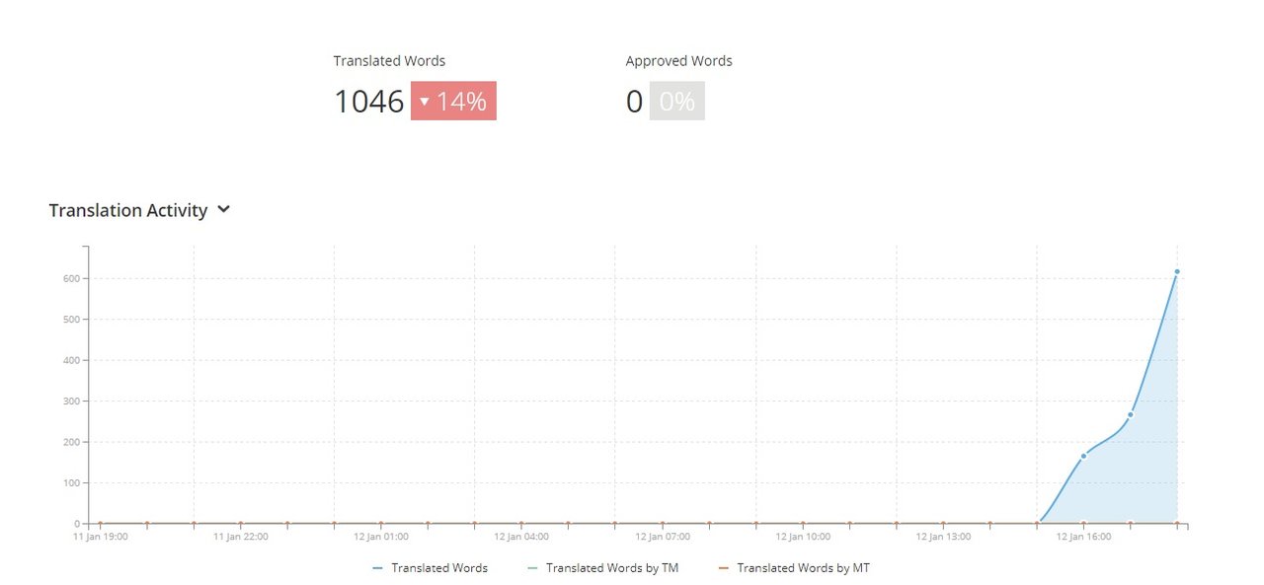Select the middle data point between 200 and 300
Viewport: 1264px width, 585px height.
(x=1130, y=414)
